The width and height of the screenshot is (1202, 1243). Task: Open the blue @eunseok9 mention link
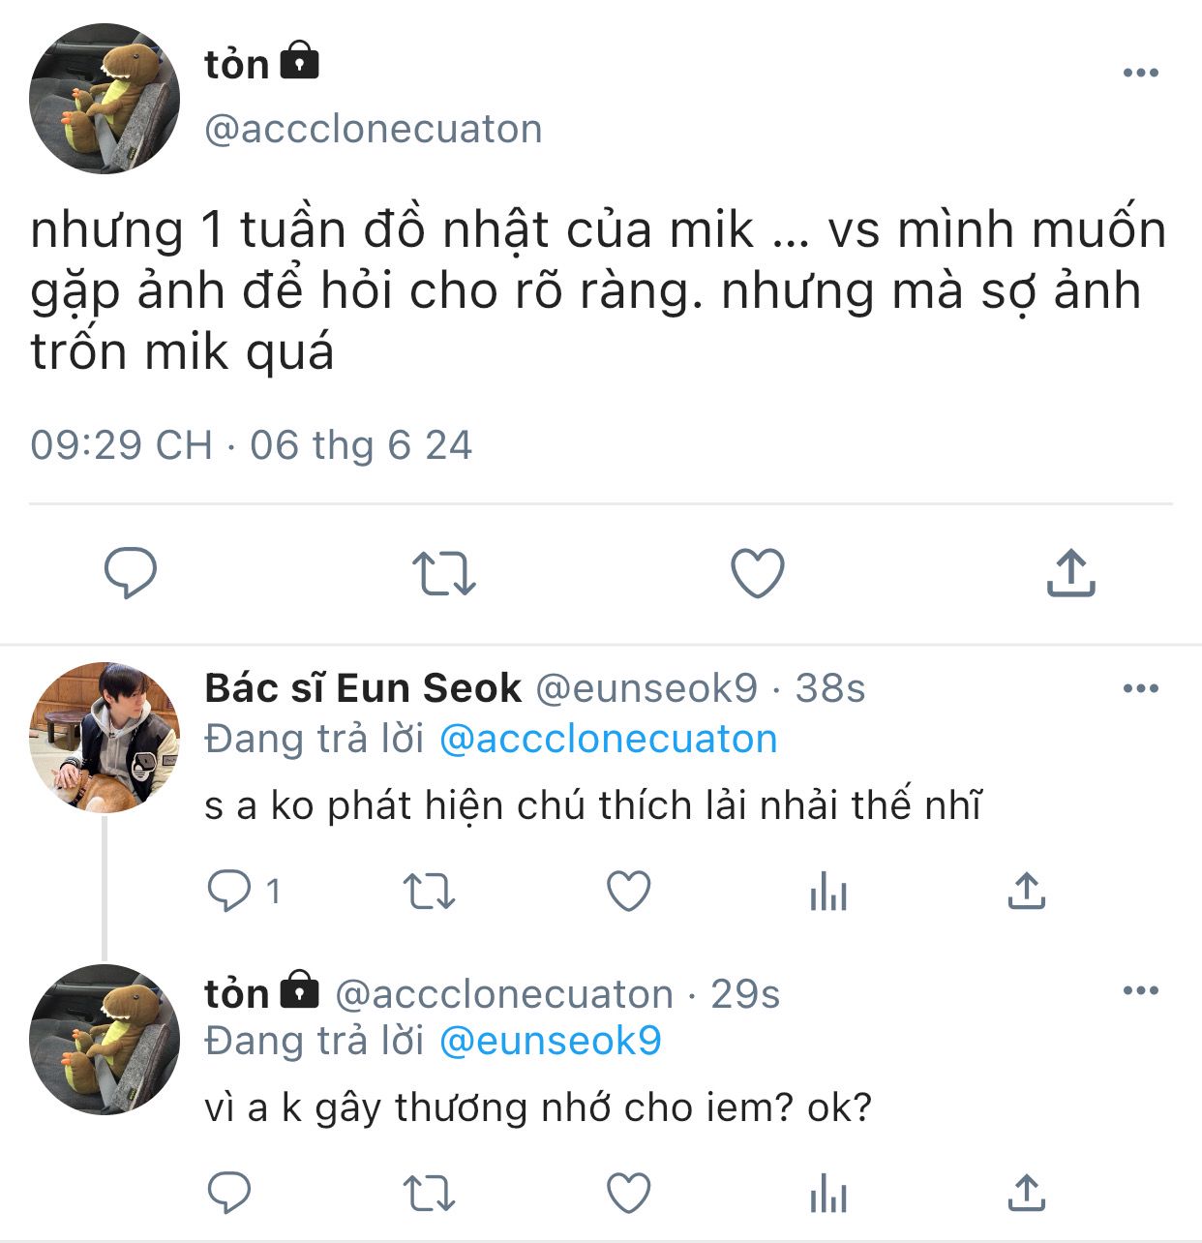click(550, 1042)
